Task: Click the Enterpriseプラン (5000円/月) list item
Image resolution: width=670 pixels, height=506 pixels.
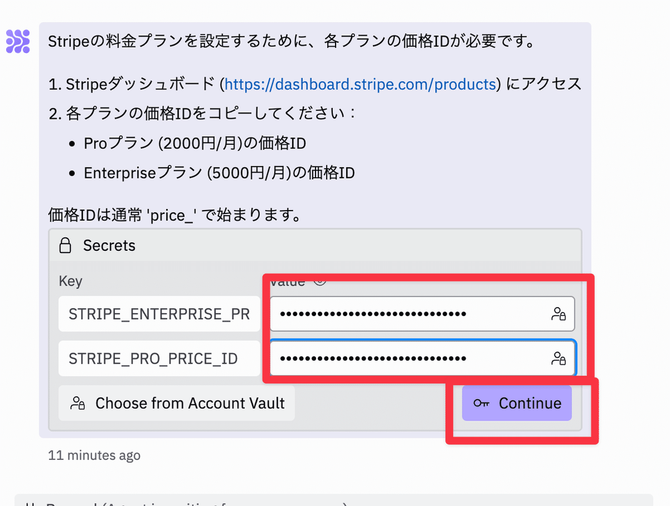Action: pyautogui.click(x=219, y=173)
